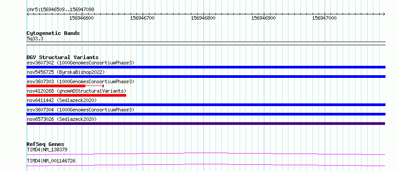Click the TIMD4|NM_001146726 magenta gene line
This screenshot has width=398, height=171.
(206, 165)
